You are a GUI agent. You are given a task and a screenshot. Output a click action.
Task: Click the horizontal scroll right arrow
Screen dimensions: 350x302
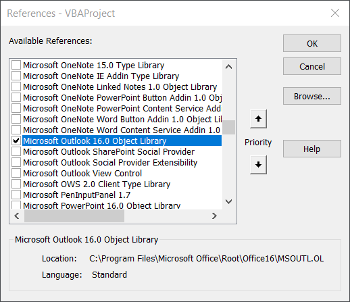point(214,216)
